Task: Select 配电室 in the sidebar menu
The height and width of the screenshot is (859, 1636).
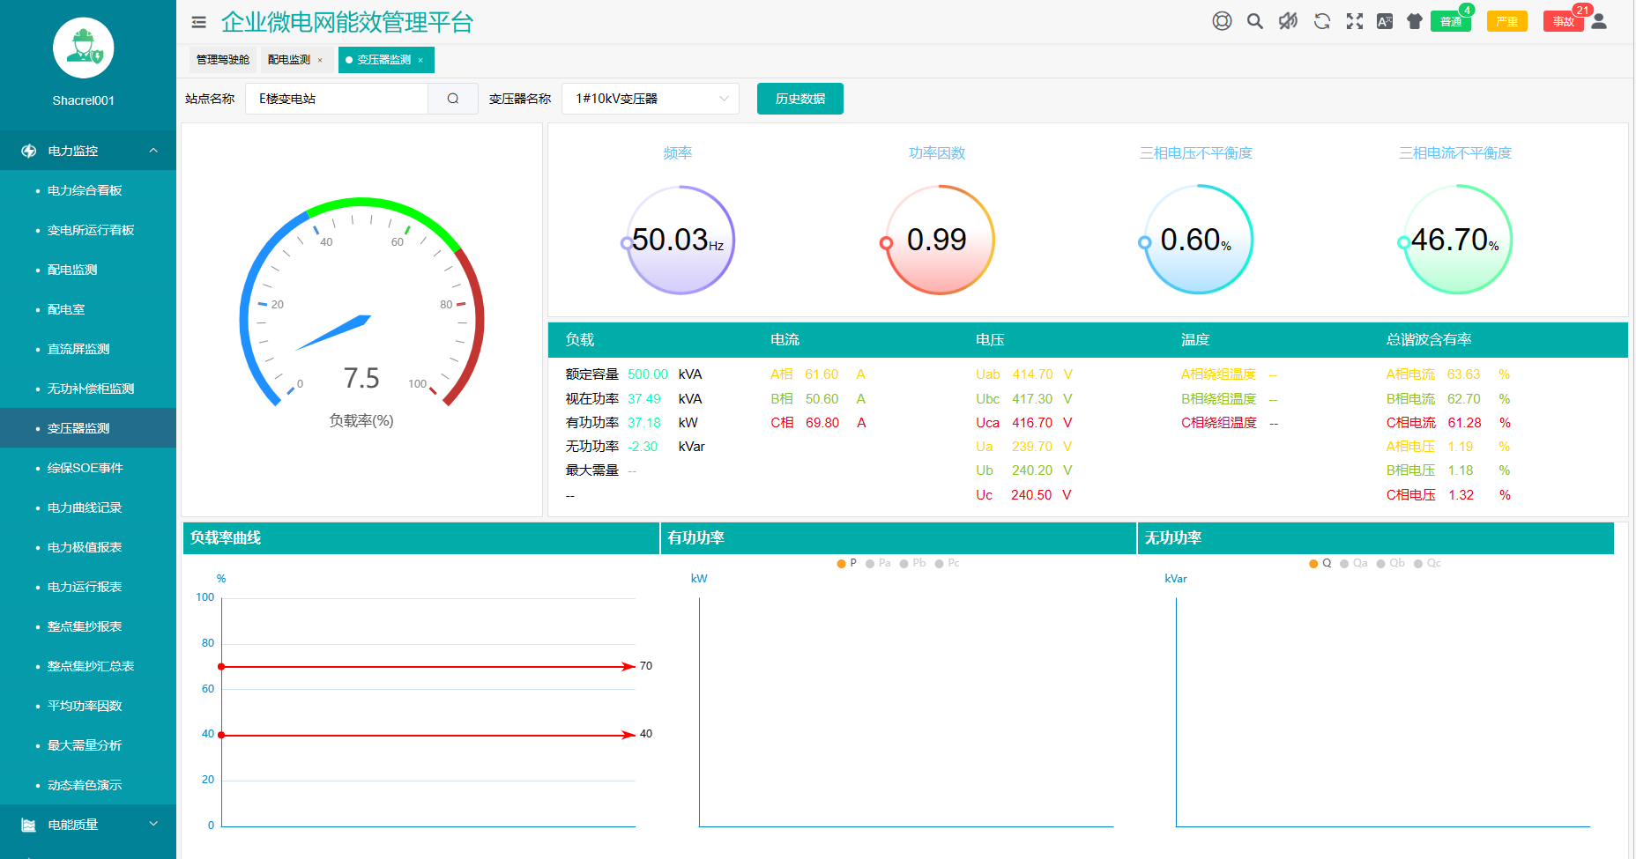Action: pos(66,309)
